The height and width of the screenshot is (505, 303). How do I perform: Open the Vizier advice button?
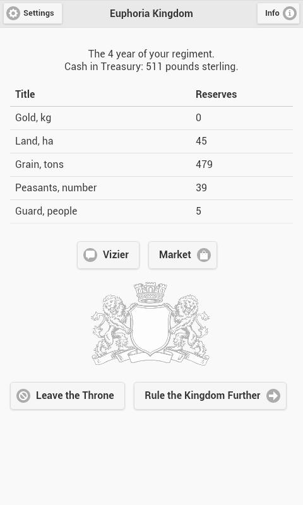tap(108, 255)
